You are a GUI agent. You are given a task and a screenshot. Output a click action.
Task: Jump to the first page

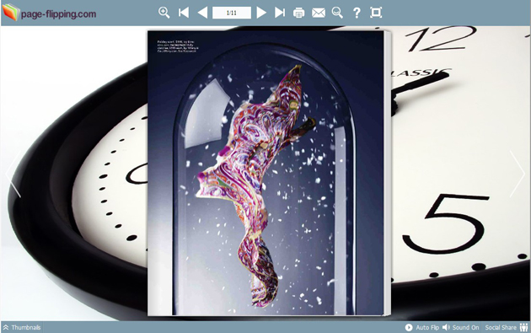[183, 13]
